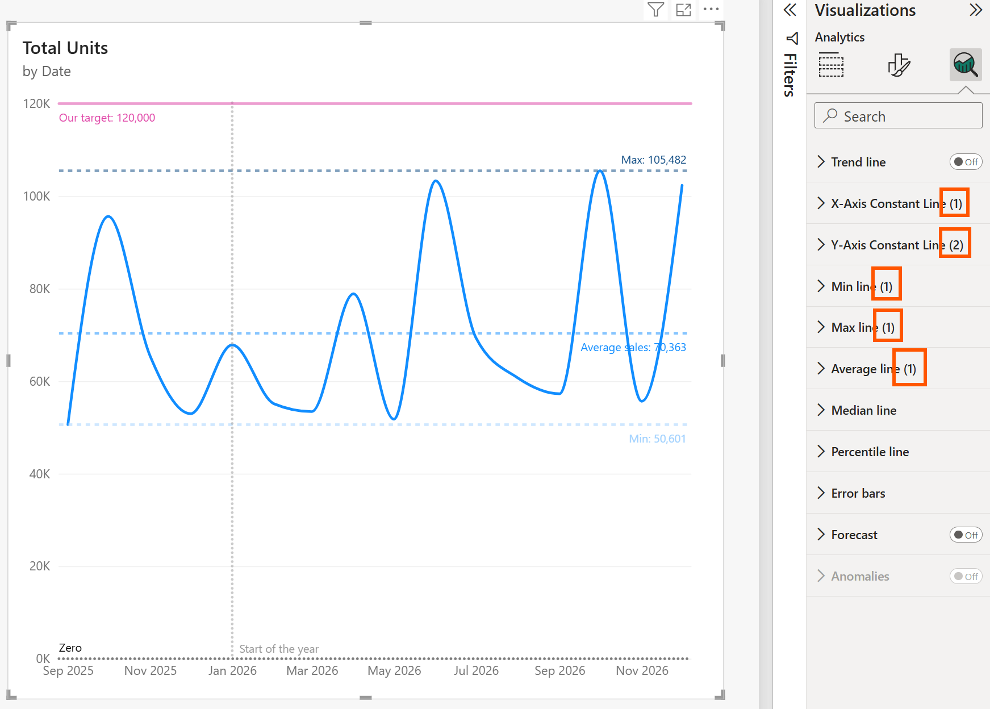Enable the Trend line toggle

point(966,162)
